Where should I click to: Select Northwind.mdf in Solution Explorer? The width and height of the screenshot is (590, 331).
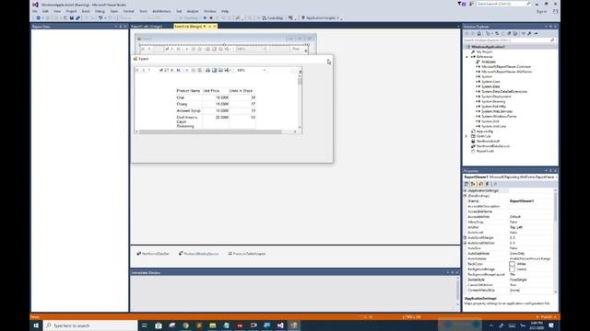point(488,141)
